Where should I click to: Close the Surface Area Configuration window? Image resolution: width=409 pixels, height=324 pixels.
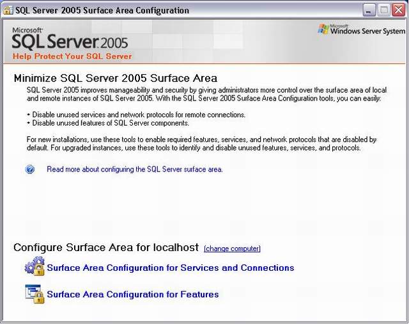[x=399, y=10]
